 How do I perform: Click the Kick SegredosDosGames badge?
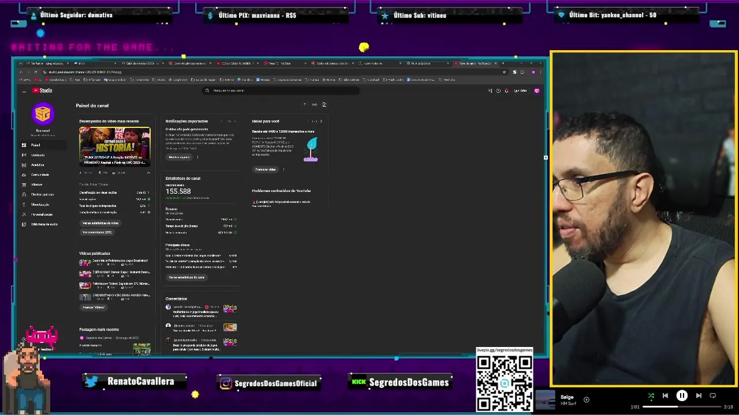coord(401,382)
